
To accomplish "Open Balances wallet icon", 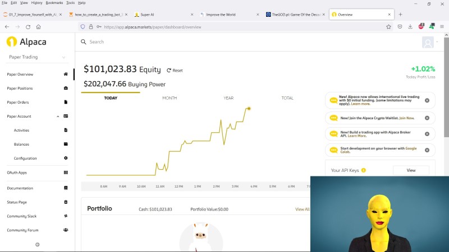I will [66, 144].
